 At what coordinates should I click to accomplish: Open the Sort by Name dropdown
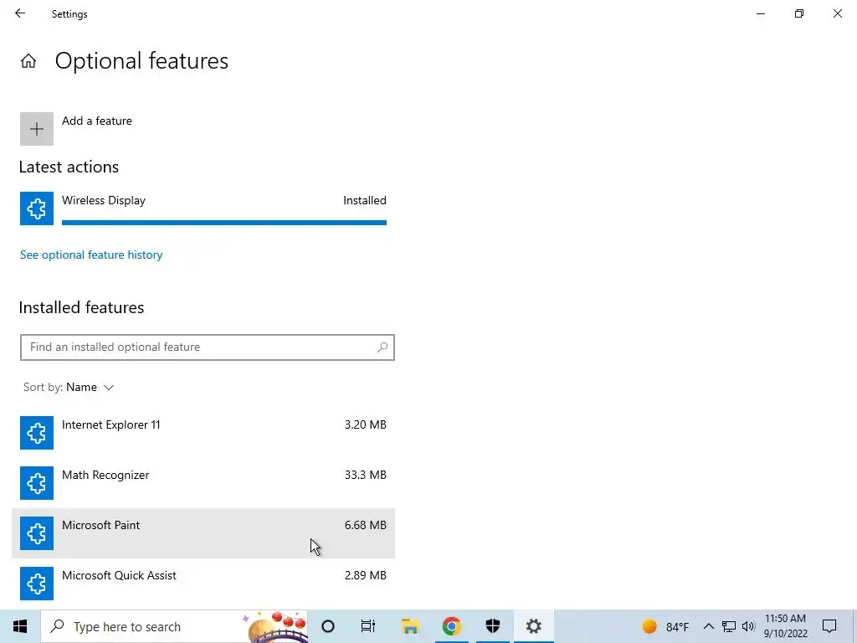tap(69, 387)
